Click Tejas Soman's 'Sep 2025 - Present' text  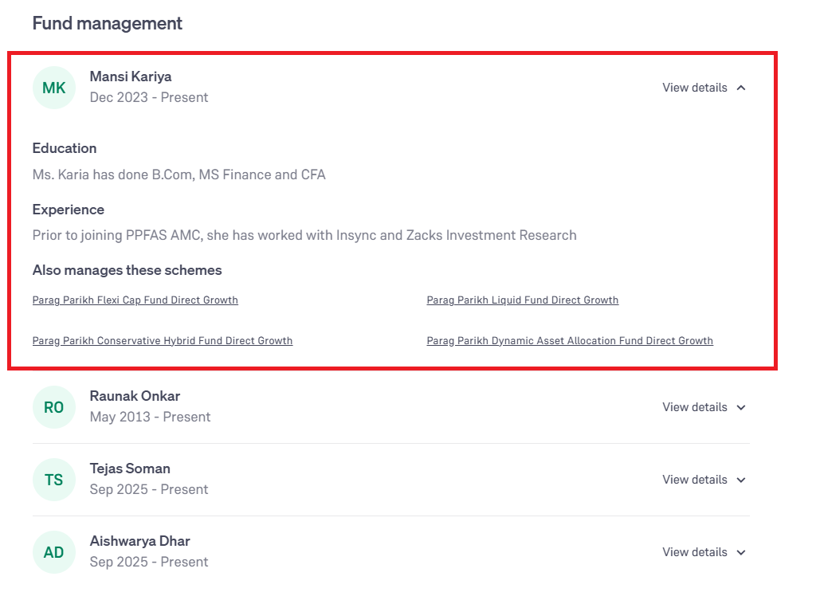149,489
